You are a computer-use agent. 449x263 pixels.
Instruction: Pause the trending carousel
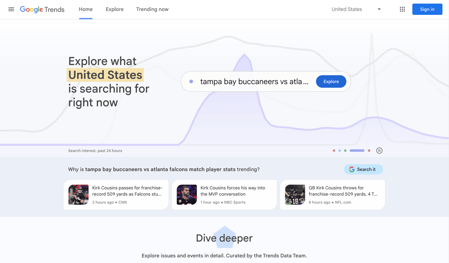tap(379, 150)
